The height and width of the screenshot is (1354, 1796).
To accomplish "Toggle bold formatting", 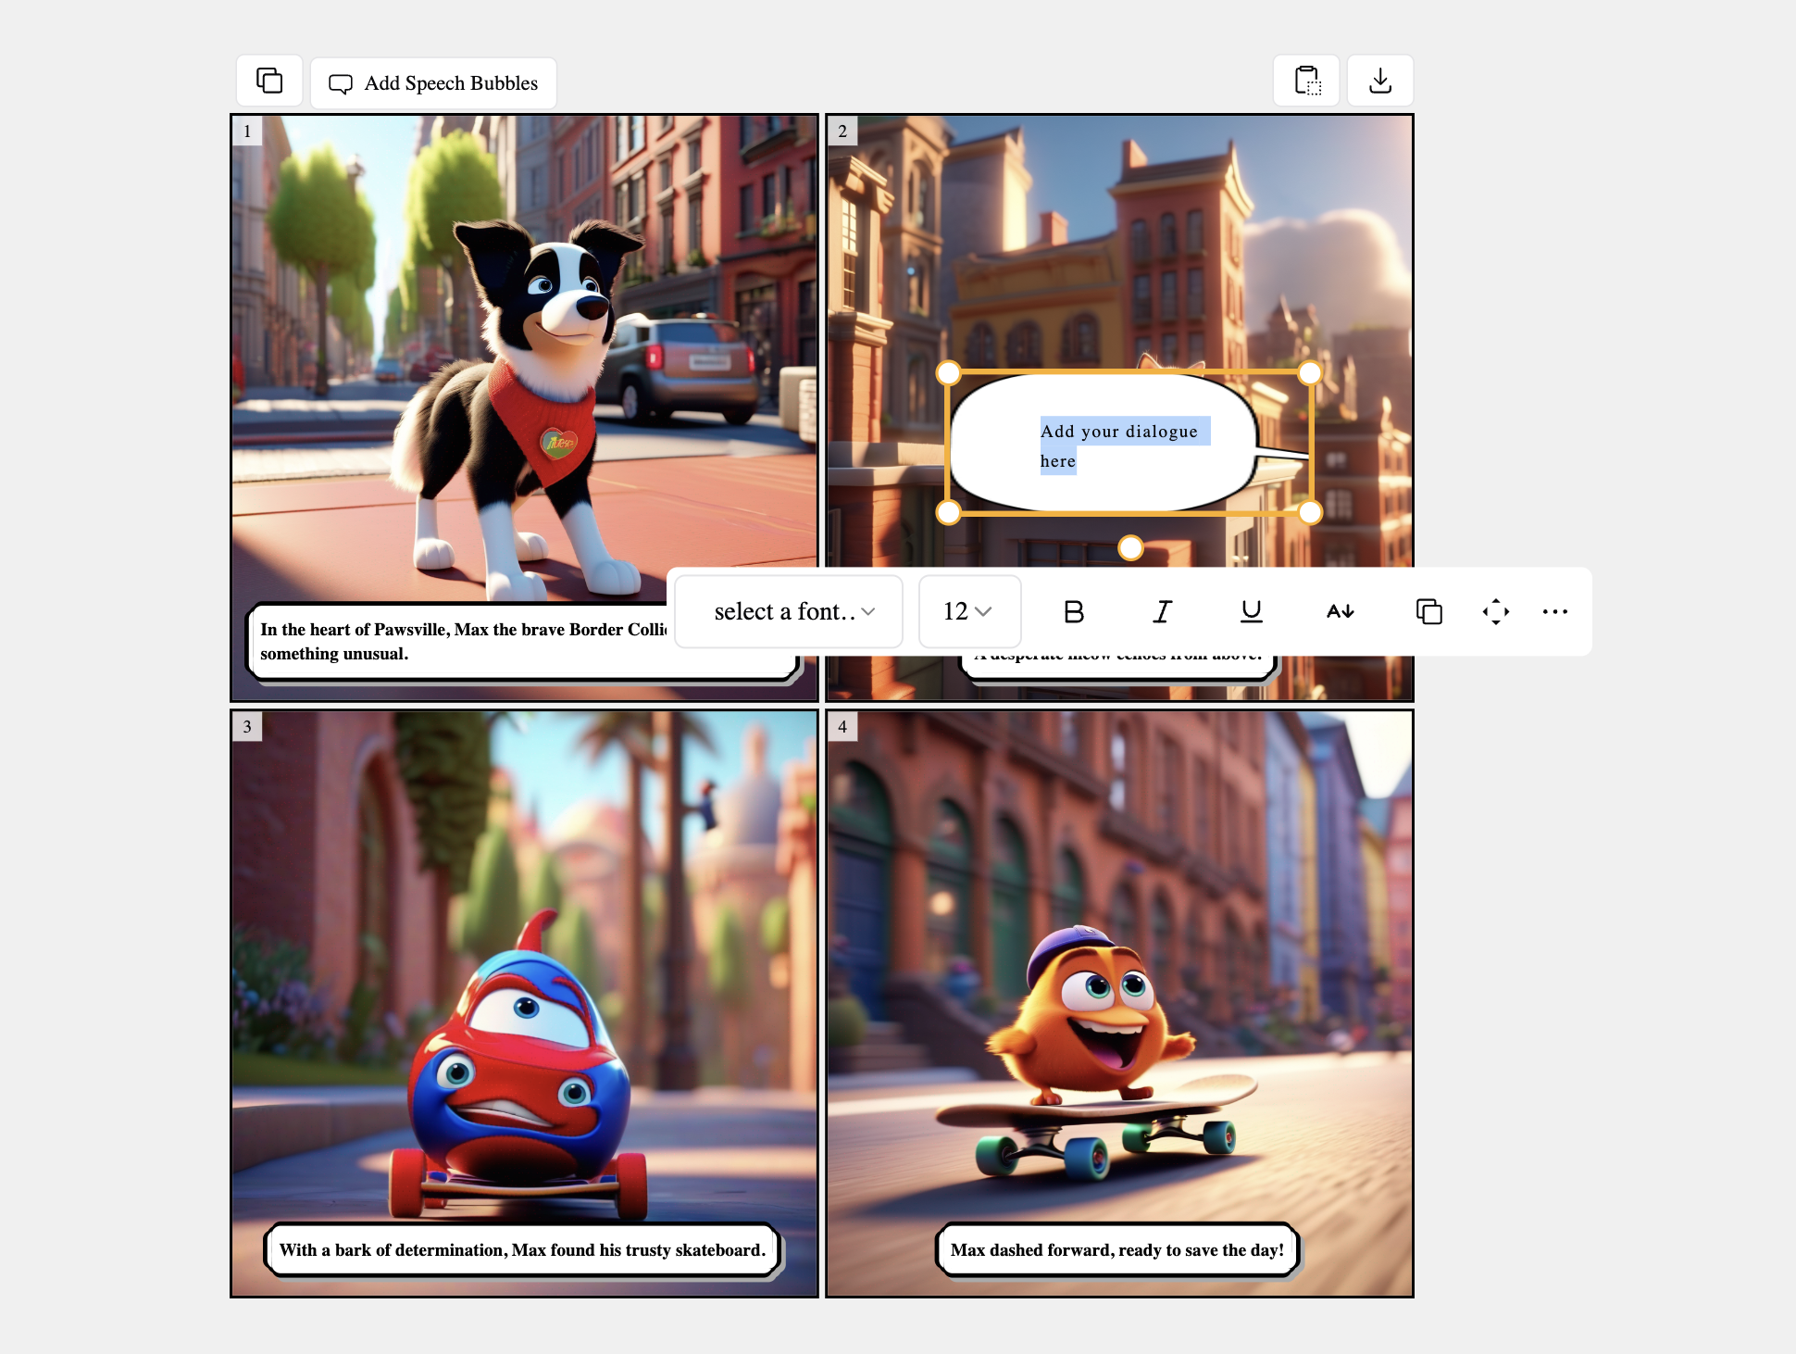I will click(x=1074, y=611).
